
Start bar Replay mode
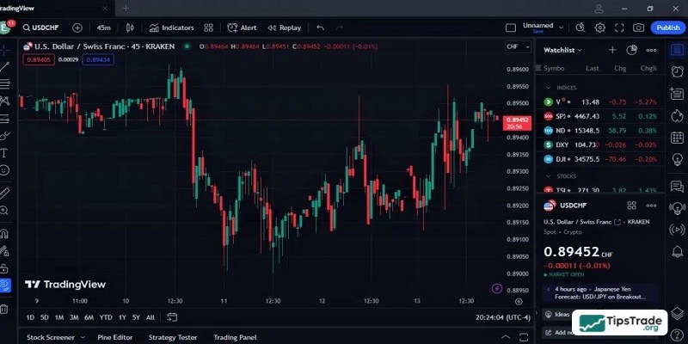pos(284,28)
